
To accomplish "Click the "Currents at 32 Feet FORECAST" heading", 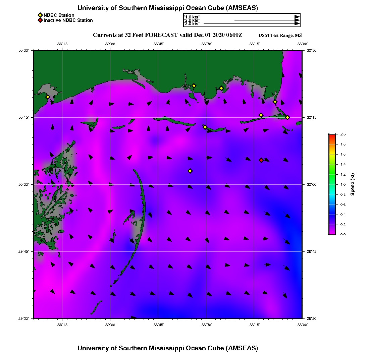I will click(x=135, y=35).
